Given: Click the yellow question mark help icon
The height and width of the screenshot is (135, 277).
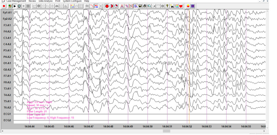Looking at the screenshot, I should pyautogui.click(x=167, y=6).
